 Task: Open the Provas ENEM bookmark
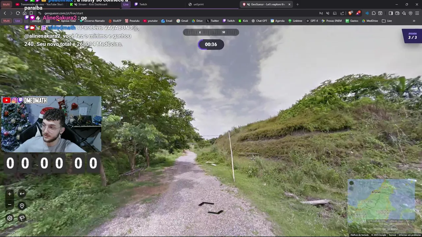[332, 21]
